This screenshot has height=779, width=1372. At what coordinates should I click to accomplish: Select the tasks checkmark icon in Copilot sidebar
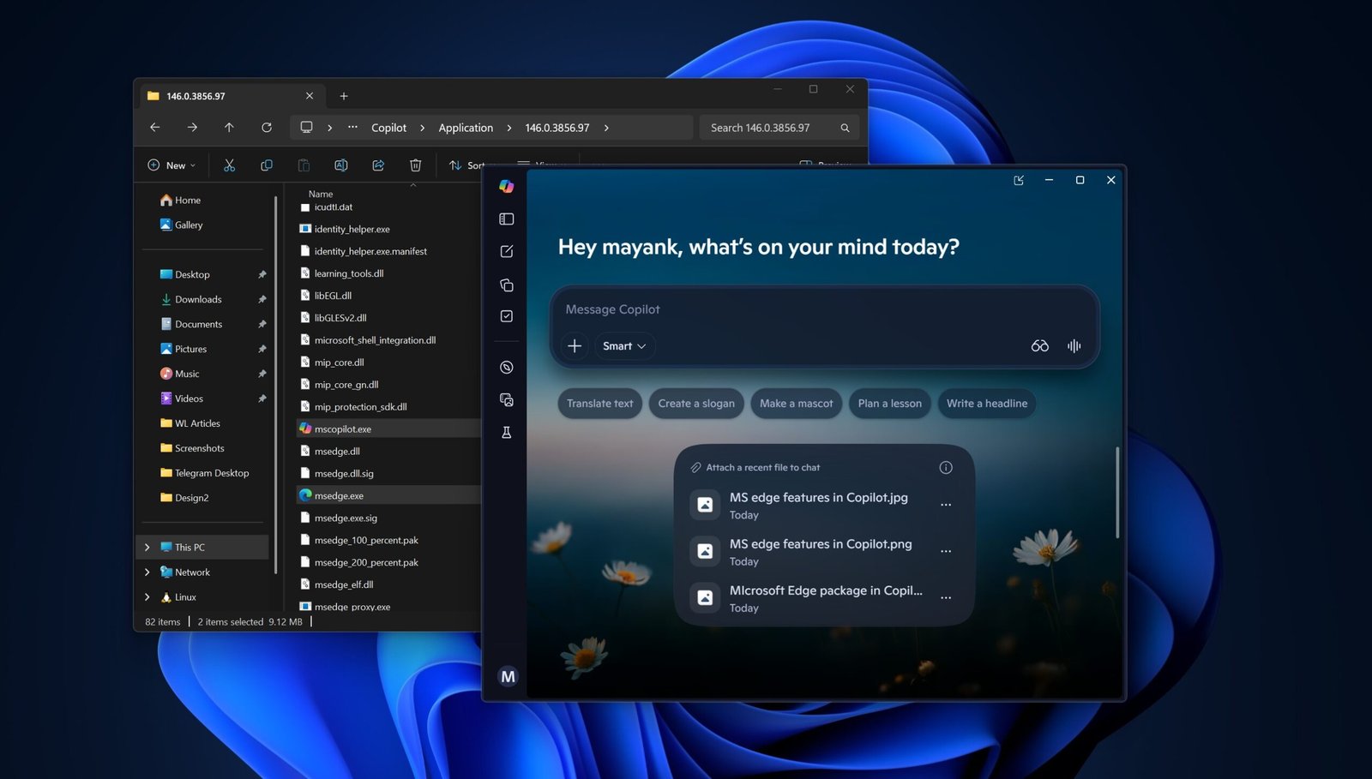click(x=506, y=315)
